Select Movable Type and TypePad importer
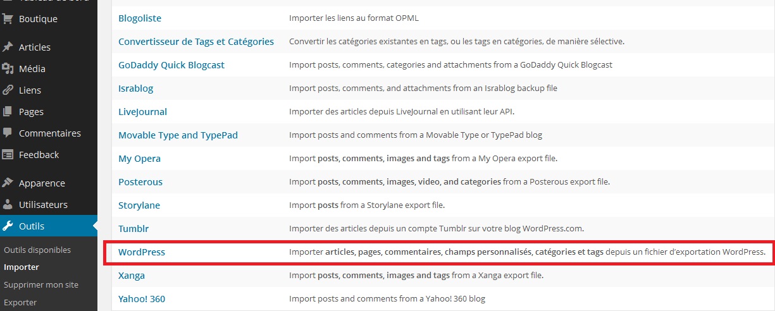The height and width of the screenshot is (311, 775). pos(178,135)
